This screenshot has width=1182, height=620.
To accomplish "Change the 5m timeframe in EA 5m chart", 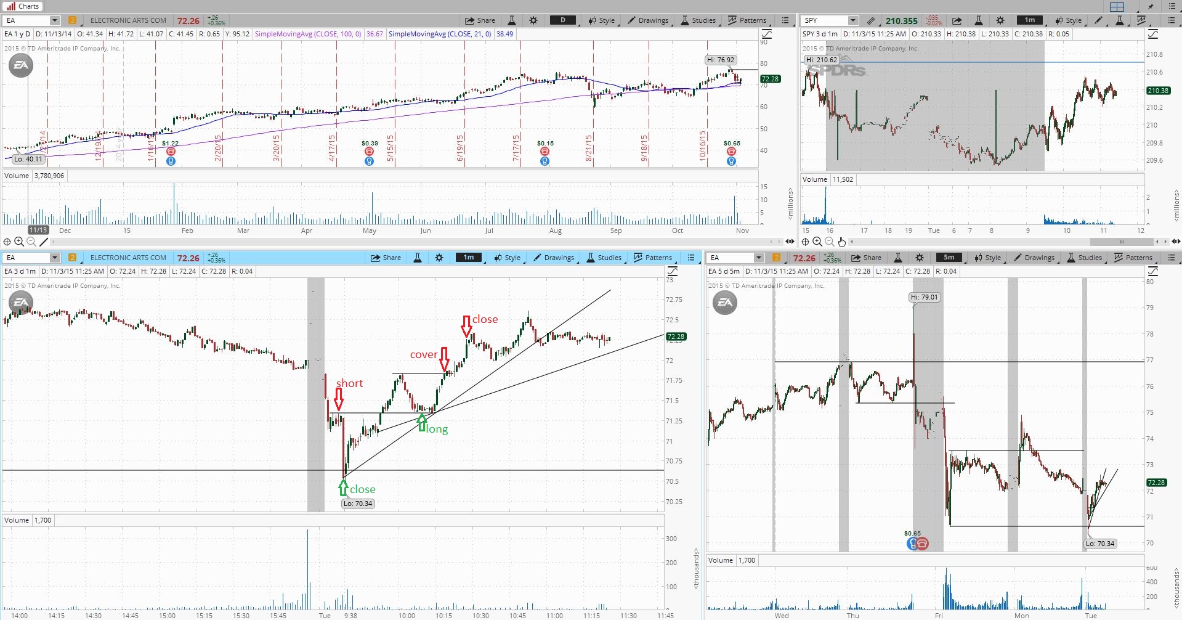I will 949,258.
